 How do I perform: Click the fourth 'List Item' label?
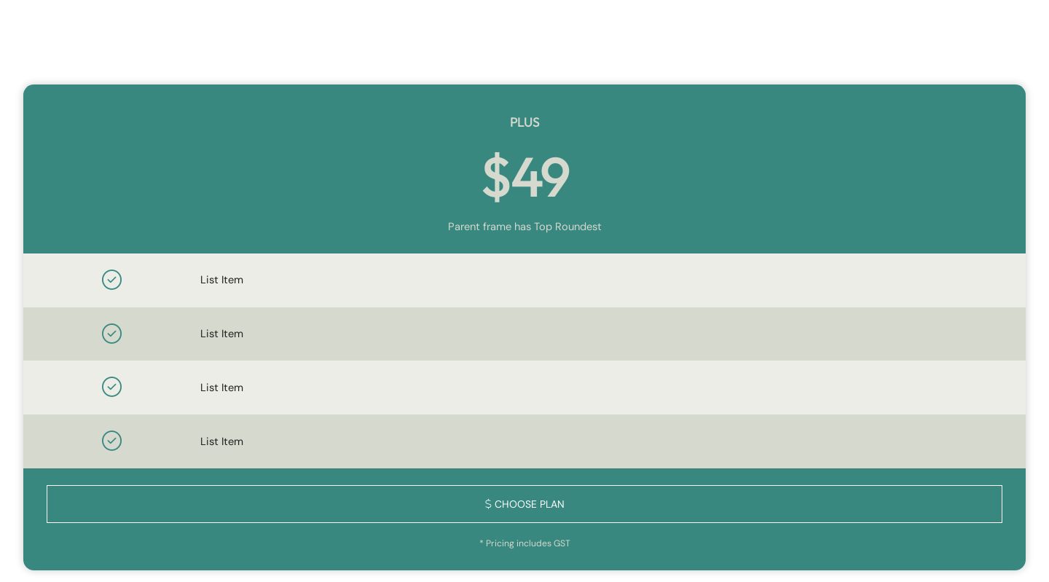tap(221, 441)
